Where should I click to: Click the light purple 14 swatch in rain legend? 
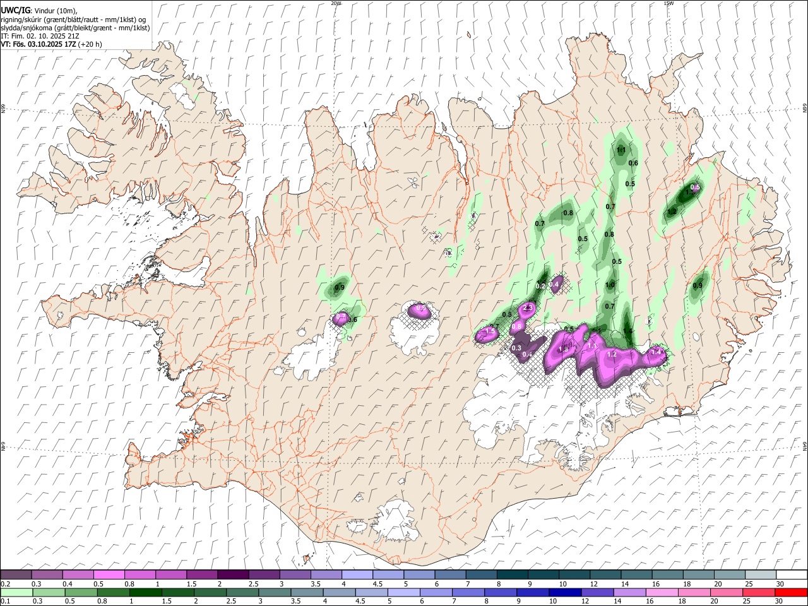629,593
